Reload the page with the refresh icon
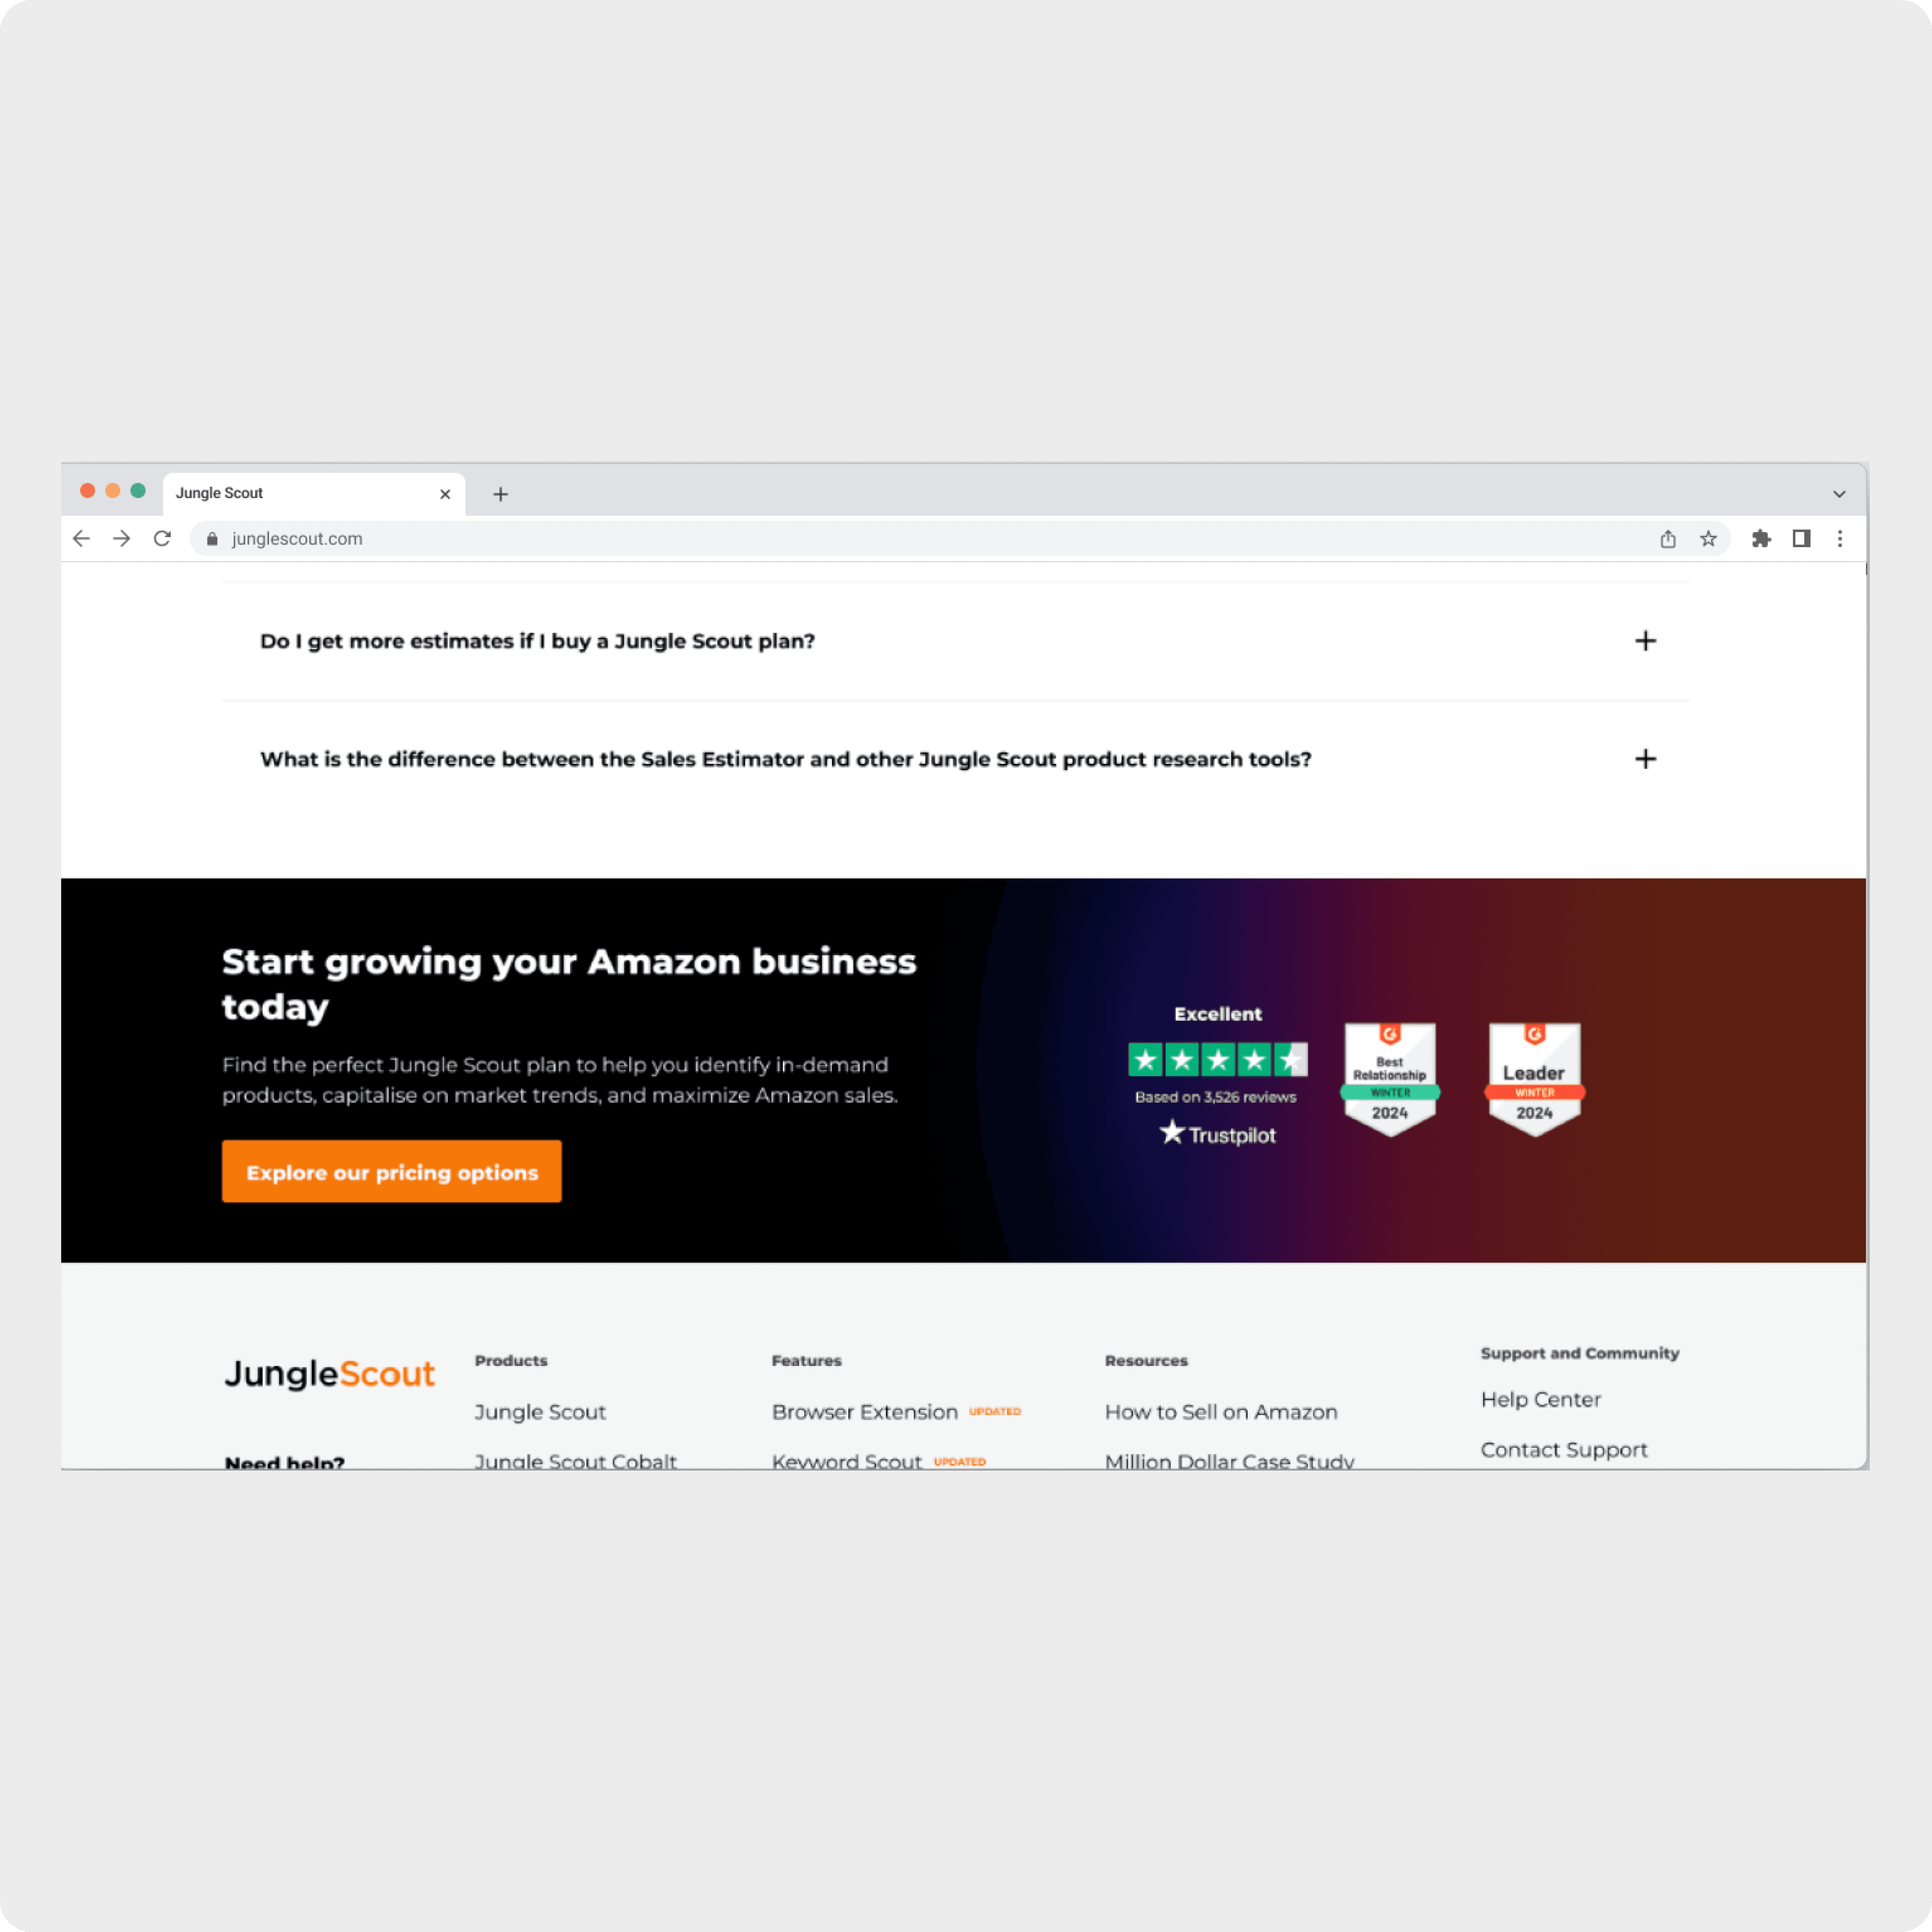The width and height of the screenshot is (1932, 1932). (162, 539)
